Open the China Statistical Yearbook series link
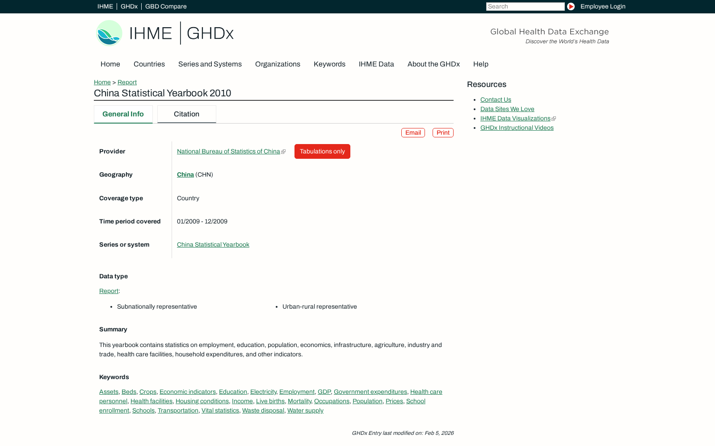The height and width of the screenshot is (446, 715). pyautogui.click(x=213, y=244)
